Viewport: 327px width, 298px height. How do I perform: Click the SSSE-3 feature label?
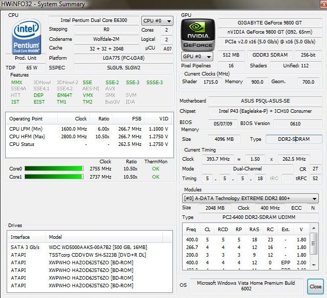click(x=155, y=82)
